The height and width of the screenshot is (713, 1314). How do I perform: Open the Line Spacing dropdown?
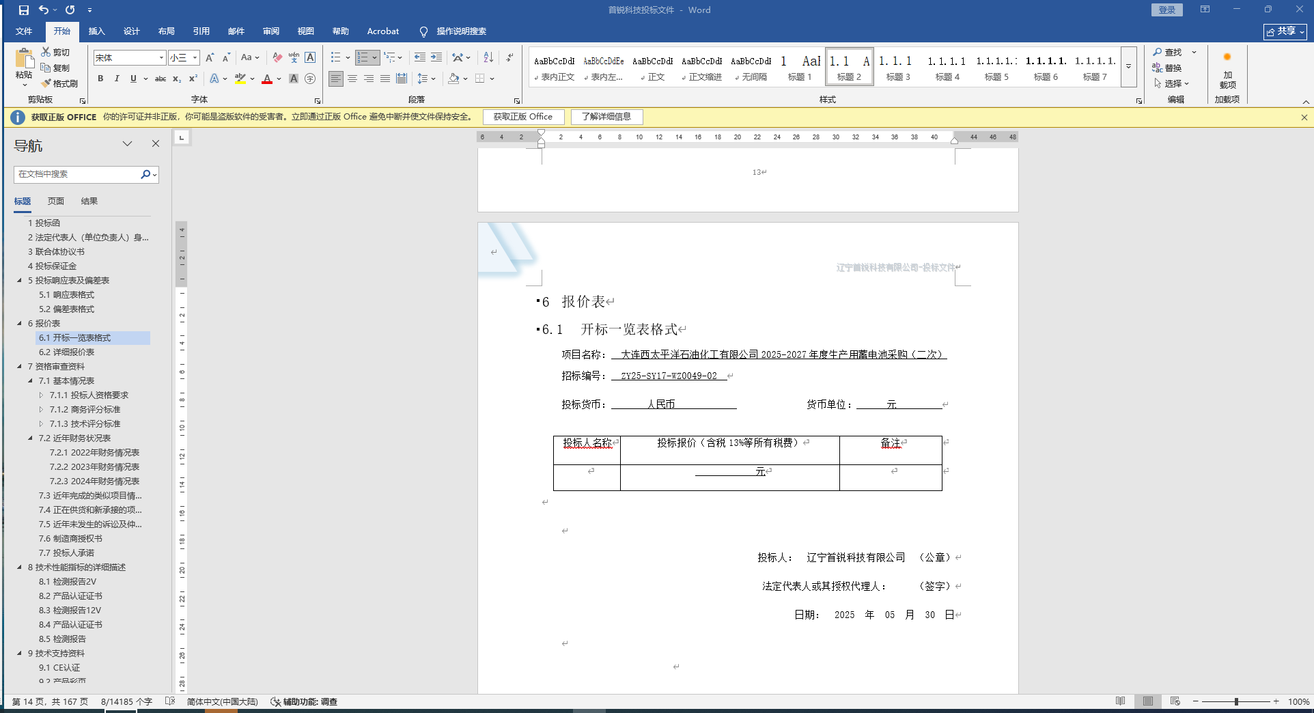[x=427, y=79]
